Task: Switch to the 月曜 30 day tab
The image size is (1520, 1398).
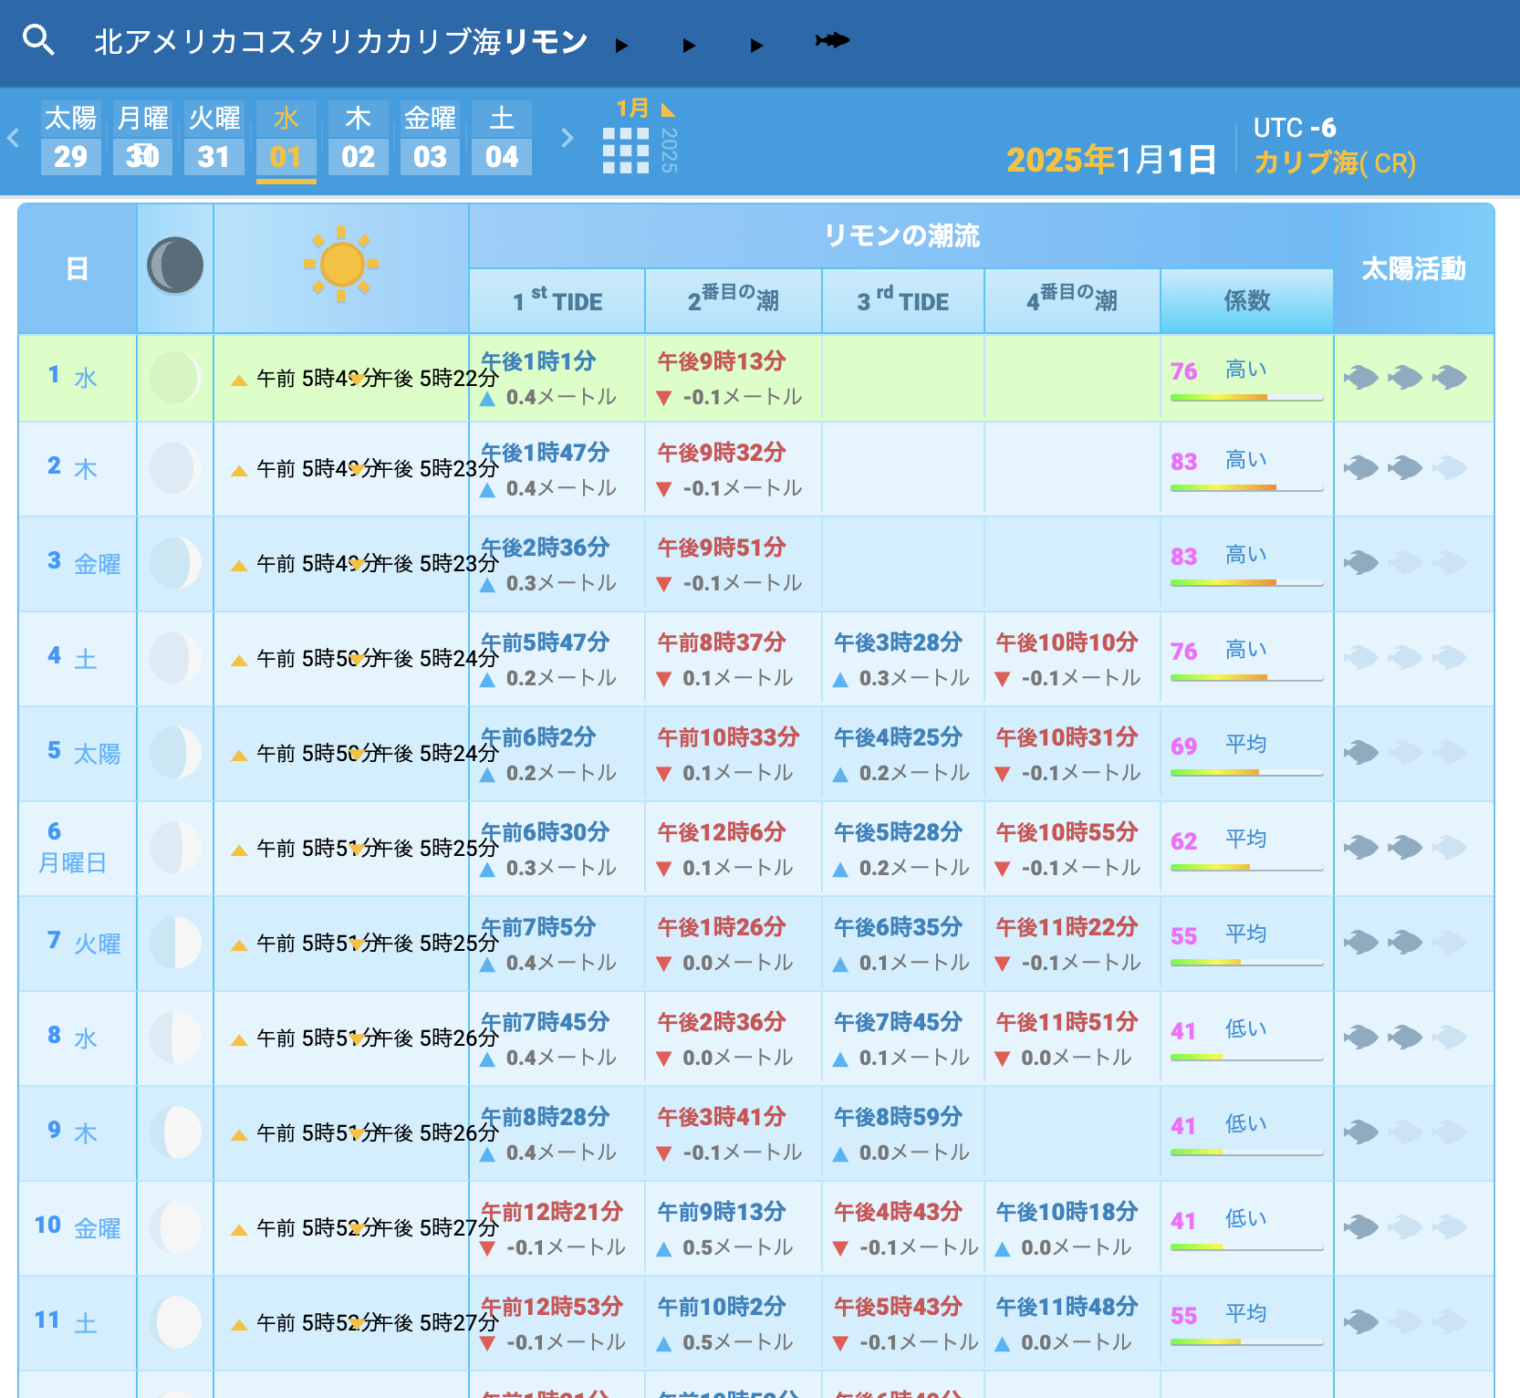Action: click(x=142, y=139)
